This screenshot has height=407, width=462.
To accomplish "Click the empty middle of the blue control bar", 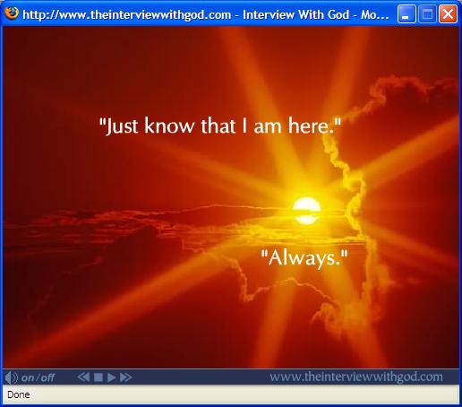I will coord(200,377).
